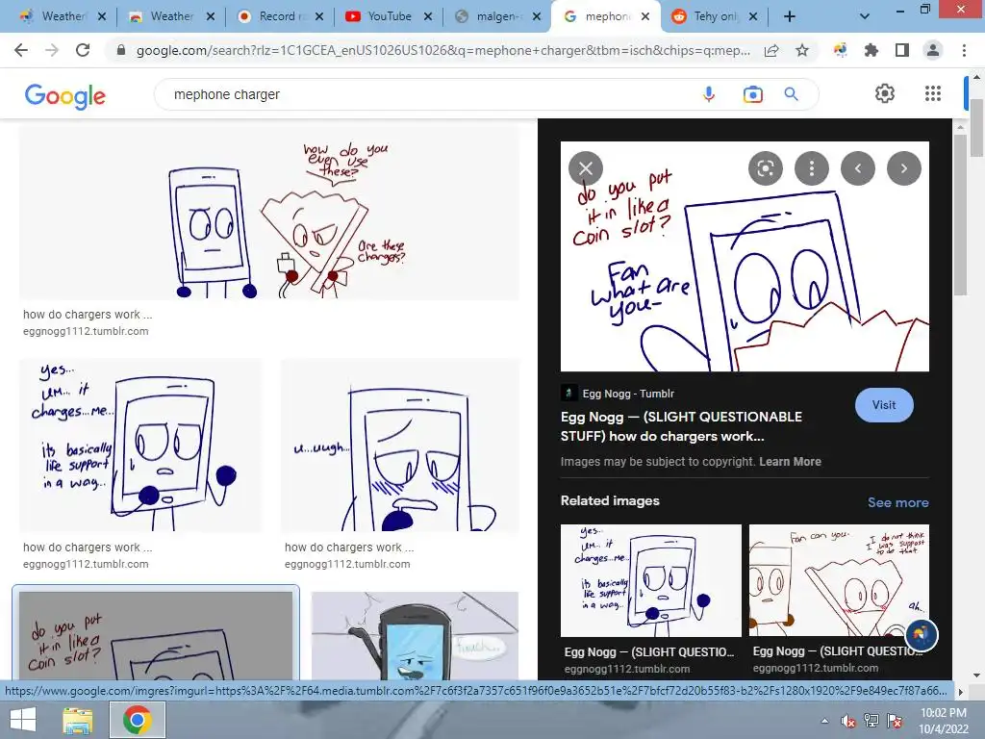The image size is (985, 739).
Task: Open the Google apps grid
Action: [x=933, y=93]
